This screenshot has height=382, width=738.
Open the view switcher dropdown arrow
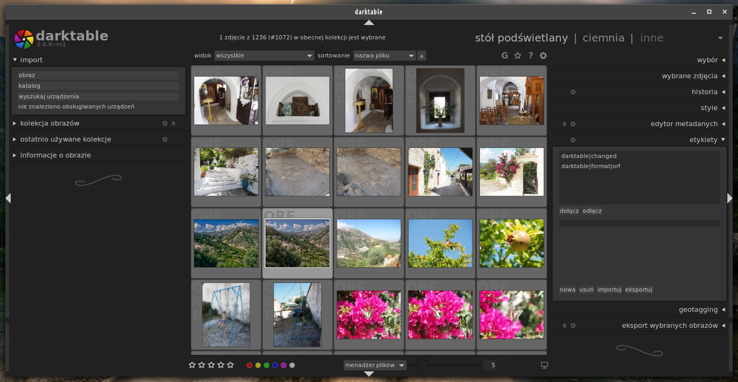(x=720, y=38)
